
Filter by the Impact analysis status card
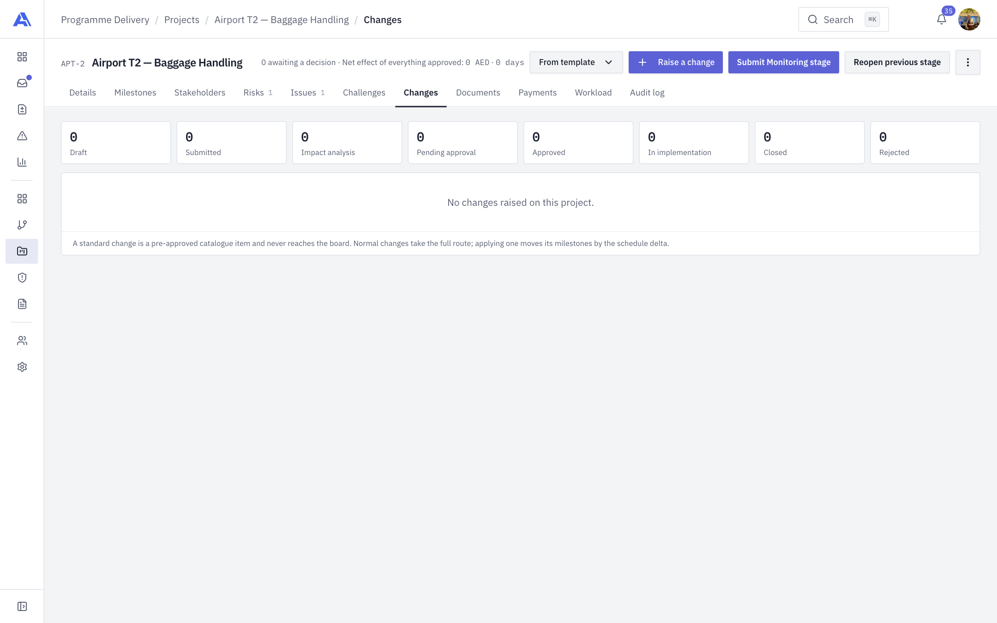click(x=347, y=143)
